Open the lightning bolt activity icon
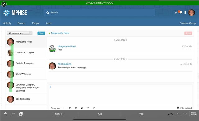Image resolution: width=199 pixels, height=121 pixels. (x=176, y=12)
